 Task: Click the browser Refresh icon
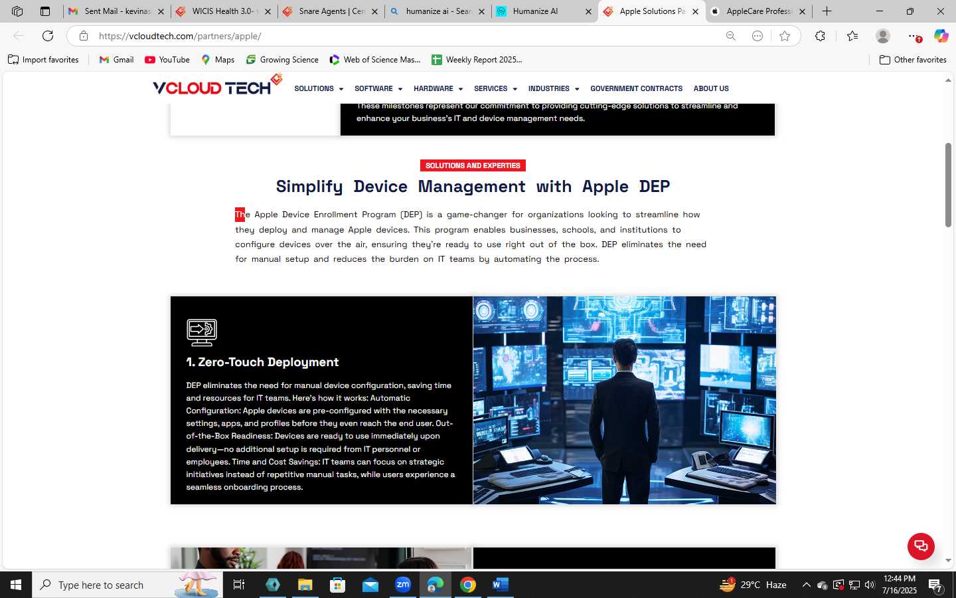[x=48, y=36]
